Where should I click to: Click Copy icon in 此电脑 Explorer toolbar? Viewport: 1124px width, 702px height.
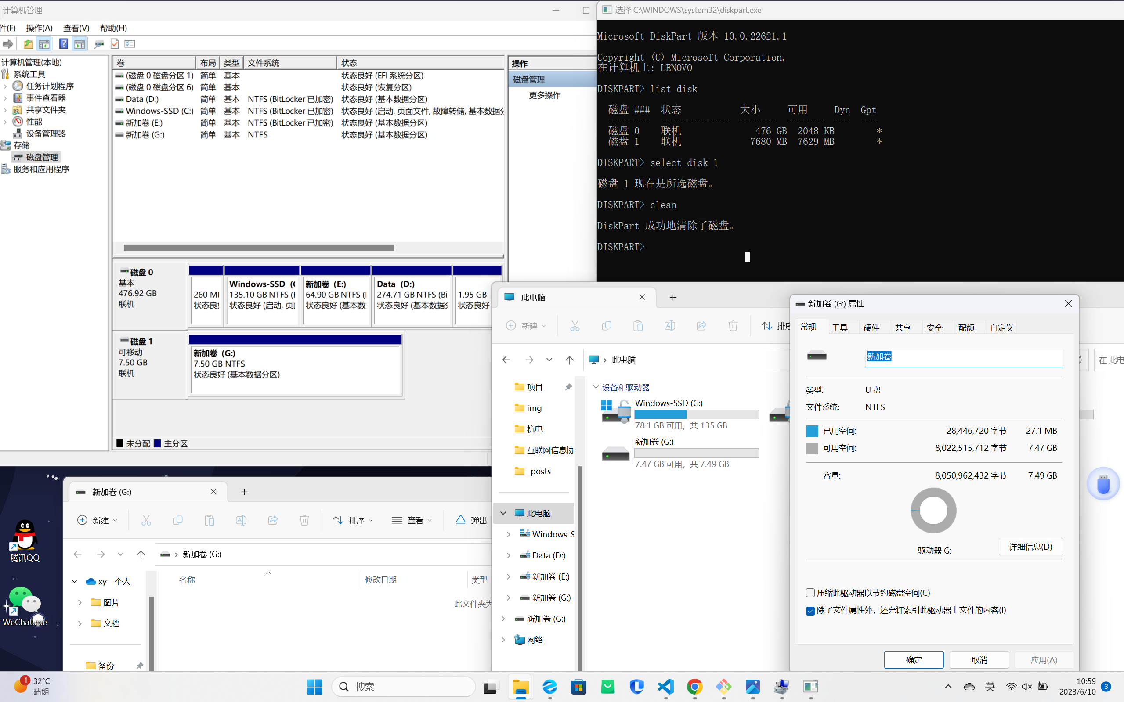pos(606,326)
